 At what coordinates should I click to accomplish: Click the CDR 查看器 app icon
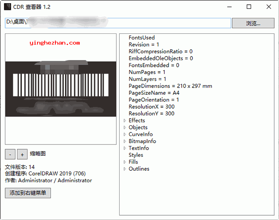(x=8, y=7)
